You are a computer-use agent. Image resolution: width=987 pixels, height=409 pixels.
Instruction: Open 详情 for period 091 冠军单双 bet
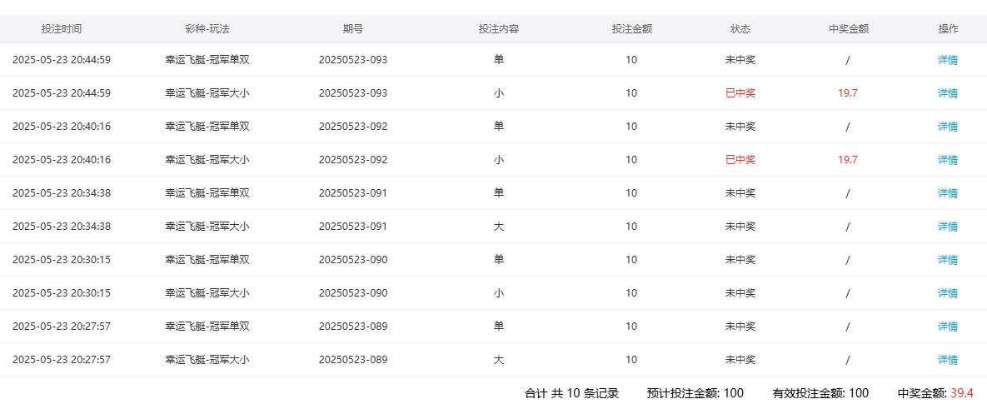click(947, 193)
